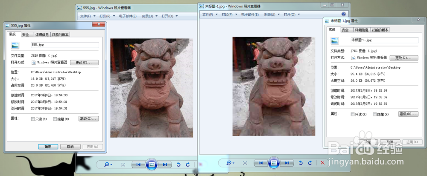Delete image with red X in 未标题-1.jpg viewer
The height and width of the screenshot is (176, 427).
(323, 163)
